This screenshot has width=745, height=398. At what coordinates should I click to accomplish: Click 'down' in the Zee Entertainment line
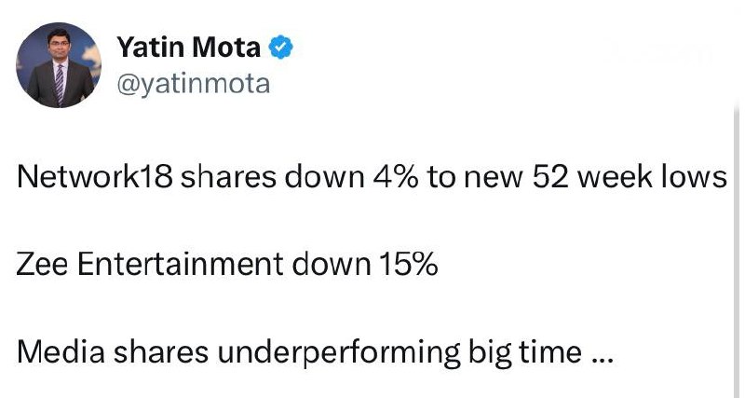coord(332,265)
